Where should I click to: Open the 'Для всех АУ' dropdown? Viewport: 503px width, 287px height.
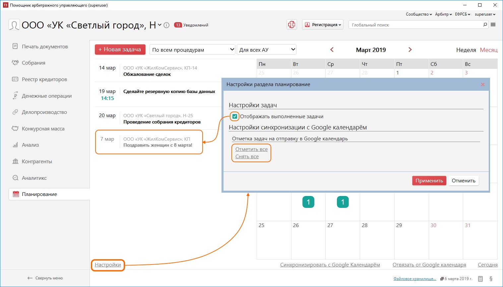pos(266,50)
